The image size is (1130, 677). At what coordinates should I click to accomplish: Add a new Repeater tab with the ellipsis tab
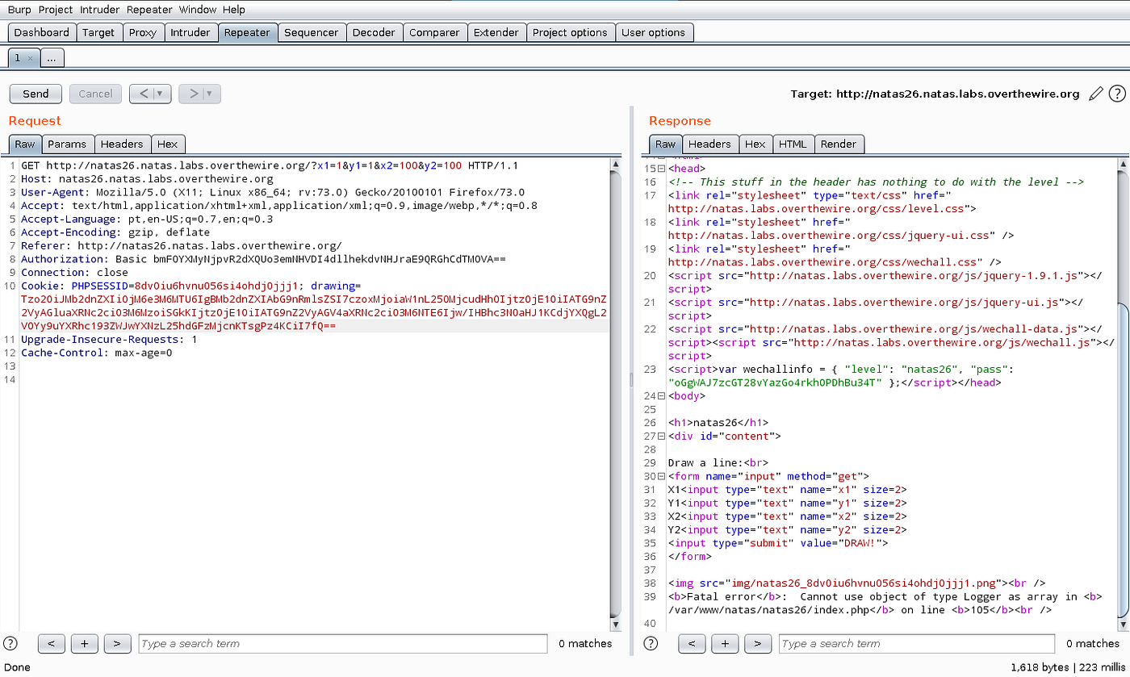pos(51,58)
